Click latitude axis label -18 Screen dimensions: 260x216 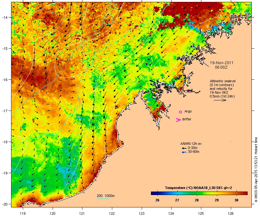[5, 142]
